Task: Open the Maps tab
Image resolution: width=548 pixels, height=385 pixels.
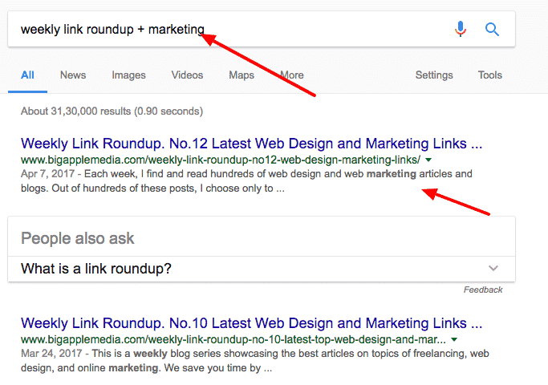Action: tap(242, 75)
